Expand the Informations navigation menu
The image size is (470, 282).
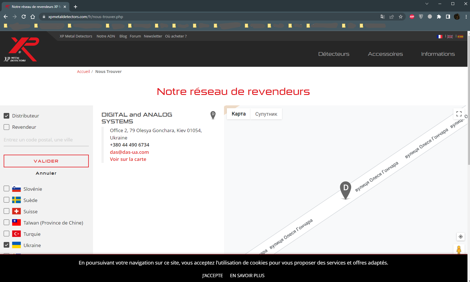438,54
